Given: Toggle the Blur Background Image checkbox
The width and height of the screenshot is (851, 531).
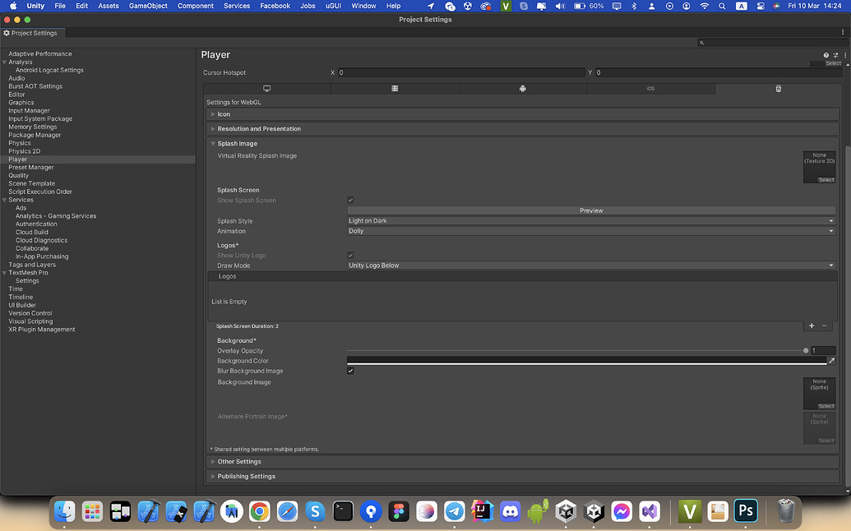Looking at the screenshot, I should 351,372.
